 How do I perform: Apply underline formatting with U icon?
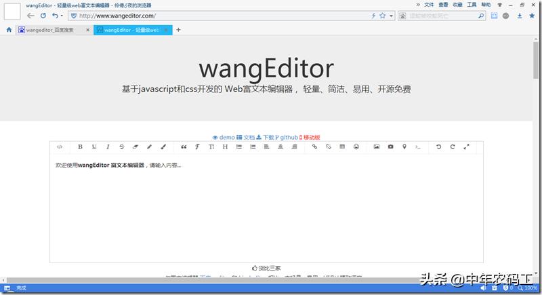94,147
